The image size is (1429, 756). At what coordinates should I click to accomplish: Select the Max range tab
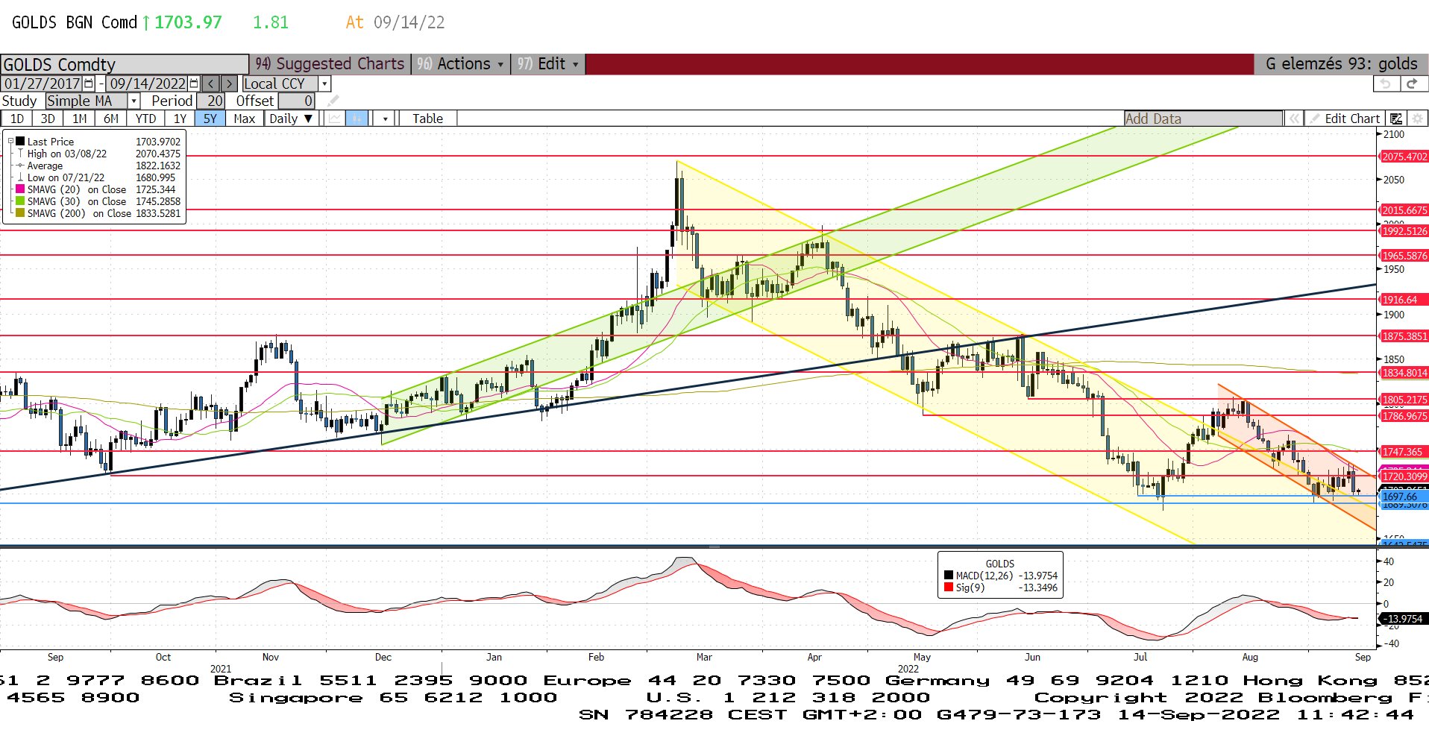[244, 119]
